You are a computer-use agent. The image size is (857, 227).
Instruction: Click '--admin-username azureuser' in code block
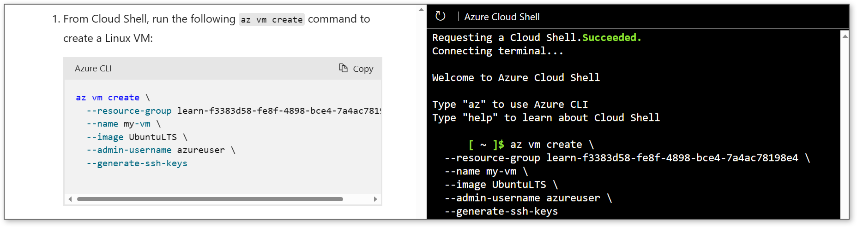click(x=161, y=150)
